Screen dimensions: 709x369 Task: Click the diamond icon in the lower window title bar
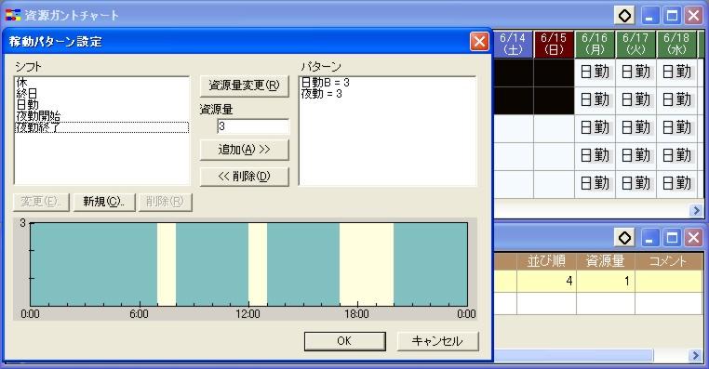coord(624,238)
